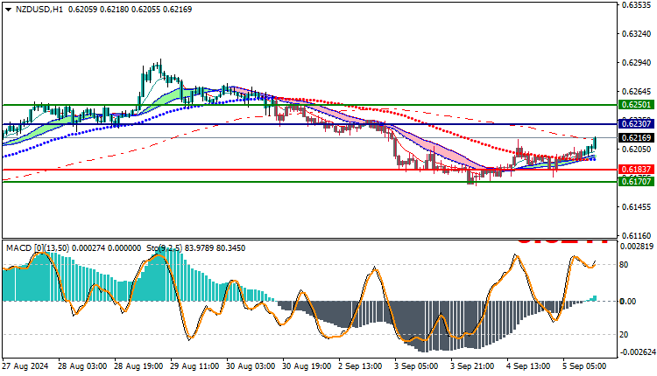Click the black current price tag 0.62169

pos(637,137)
